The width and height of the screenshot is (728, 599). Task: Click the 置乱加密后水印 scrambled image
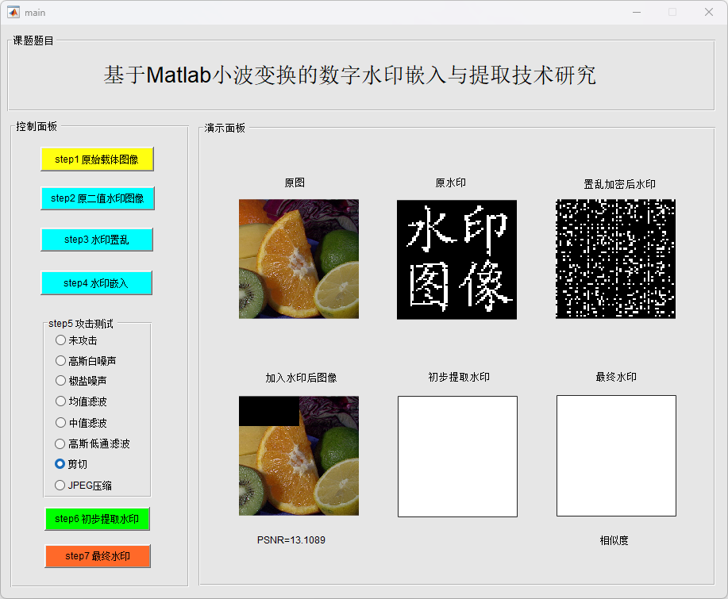615,259
